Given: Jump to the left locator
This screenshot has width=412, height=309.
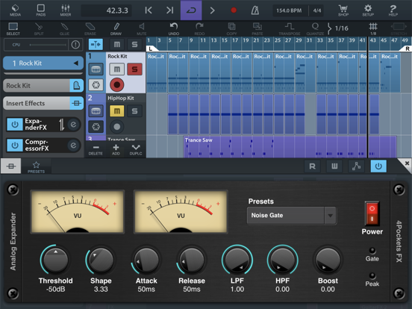Looking at the screenshot, I should pyautogui.click(x=149, y=10).
